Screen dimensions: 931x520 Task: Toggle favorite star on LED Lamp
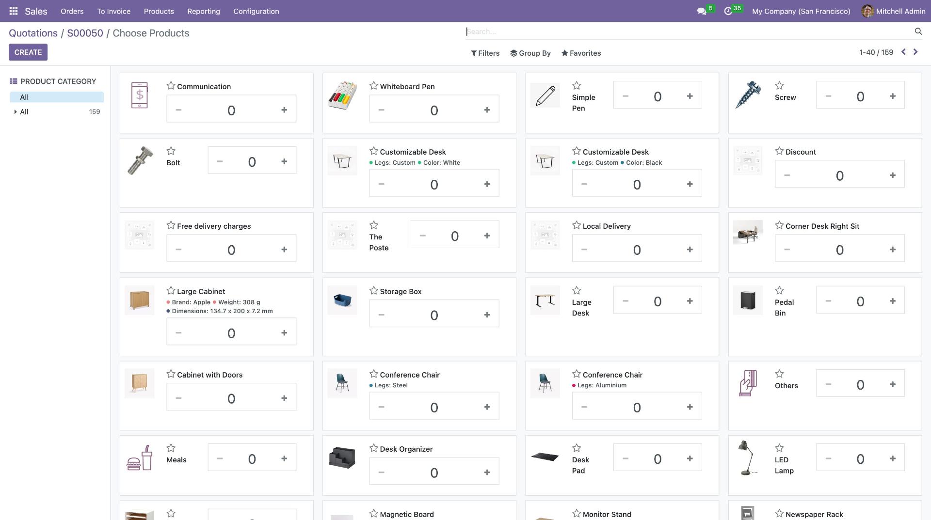[x=779, y=448]
